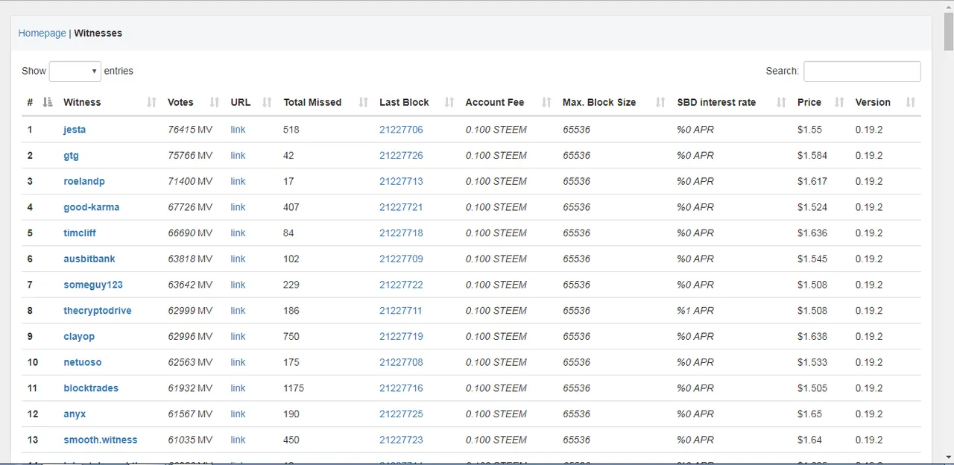This screenshot has width=954, height=465.
Task: Click the vertical scrollbar thumb
Action: (x=948, y=31)
